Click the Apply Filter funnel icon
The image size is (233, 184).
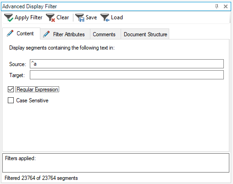click(x=9, y=17)
